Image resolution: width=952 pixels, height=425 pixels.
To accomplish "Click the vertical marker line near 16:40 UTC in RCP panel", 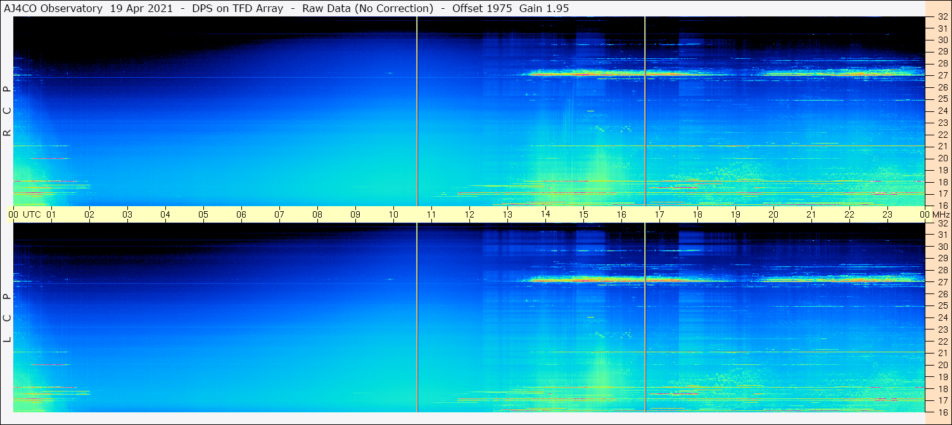I will pyautogui.click(x=645, y=111).
